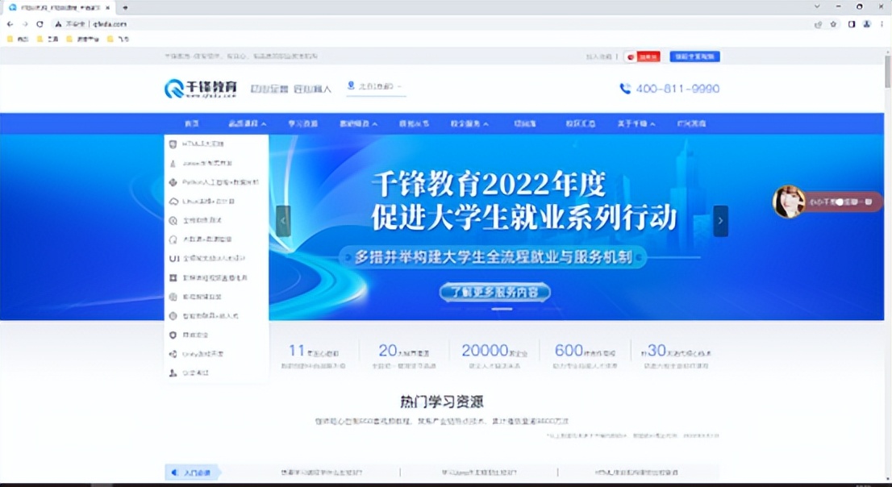Open the browser side panel icon
This screenshot has width=892, height=487.
click(x=852, y=24)
